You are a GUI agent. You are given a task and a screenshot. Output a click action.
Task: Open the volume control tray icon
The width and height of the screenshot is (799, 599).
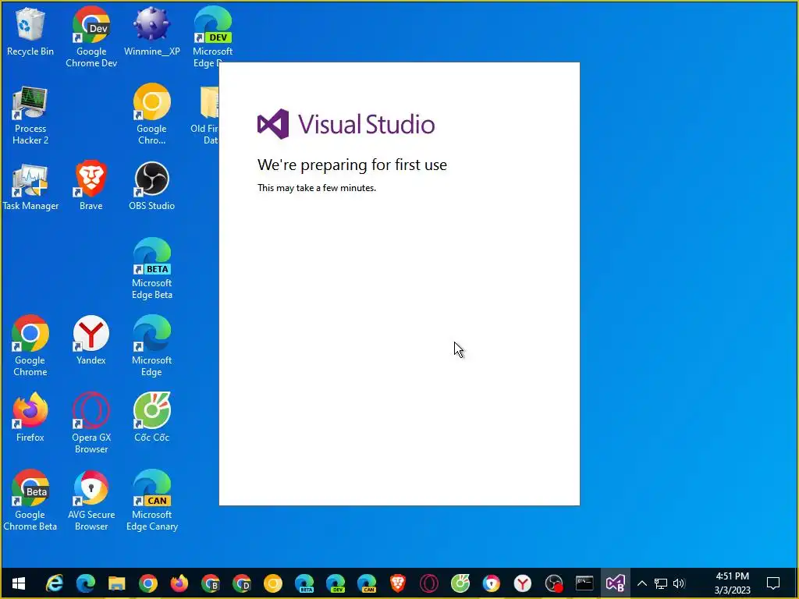point(679,583)
